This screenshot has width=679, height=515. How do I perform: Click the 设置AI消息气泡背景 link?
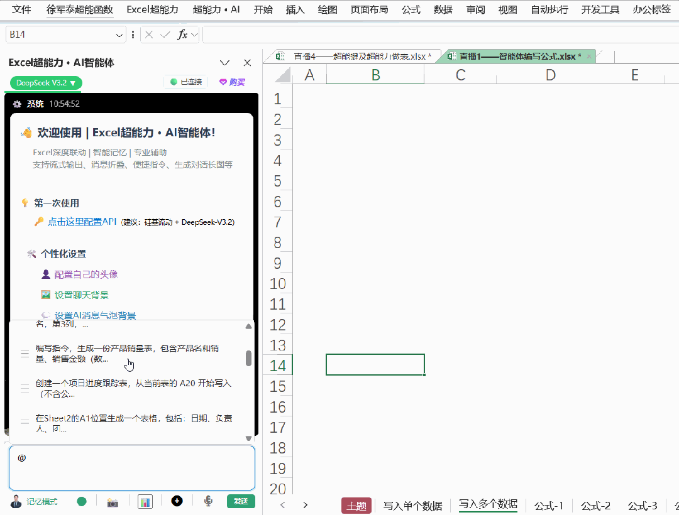point(95,316)
